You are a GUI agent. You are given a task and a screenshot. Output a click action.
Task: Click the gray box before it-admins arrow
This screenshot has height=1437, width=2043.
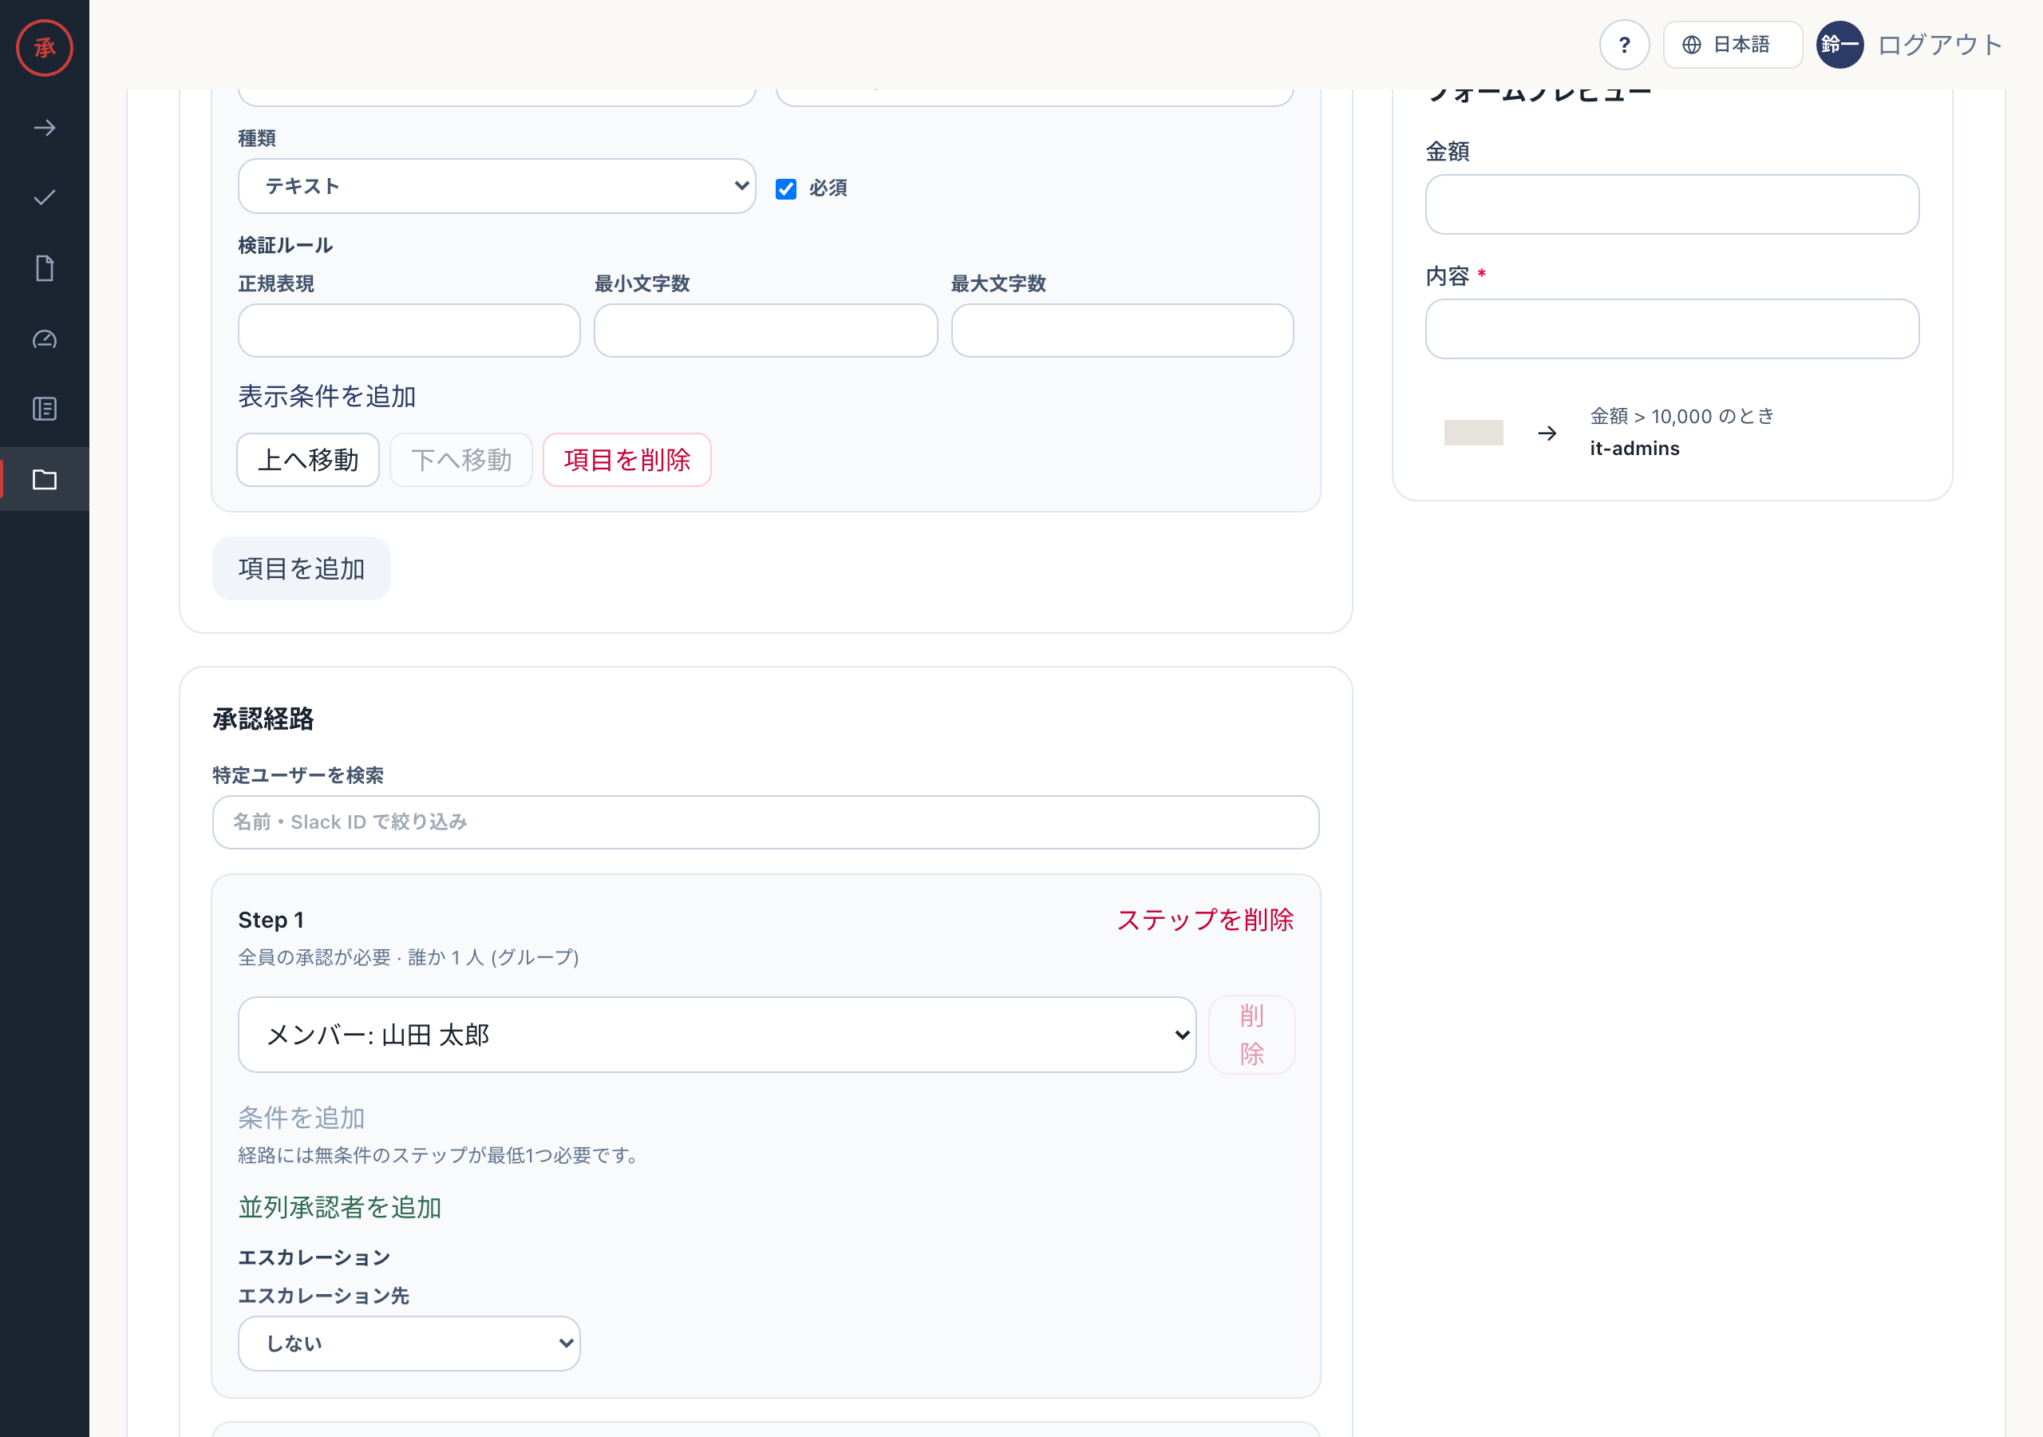tap(1473, 433)
